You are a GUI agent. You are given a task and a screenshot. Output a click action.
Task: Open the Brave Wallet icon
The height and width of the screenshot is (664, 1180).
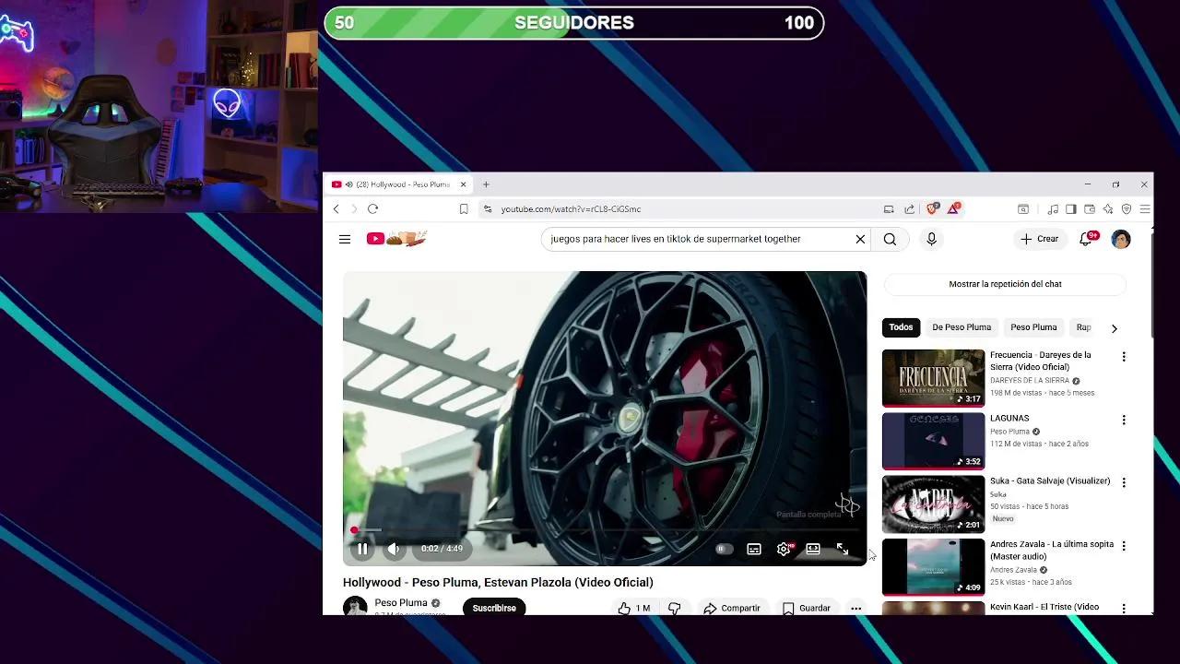click(x=1090, y=209)
